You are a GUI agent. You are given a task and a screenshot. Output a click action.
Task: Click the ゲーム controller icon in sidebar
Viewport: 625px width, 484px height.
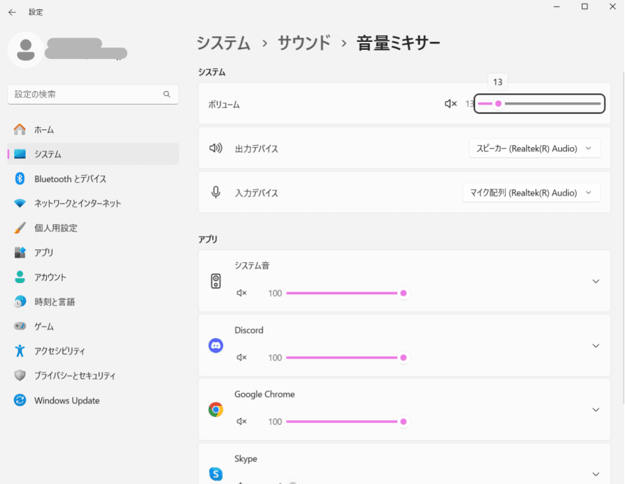(x=20, y=326)
